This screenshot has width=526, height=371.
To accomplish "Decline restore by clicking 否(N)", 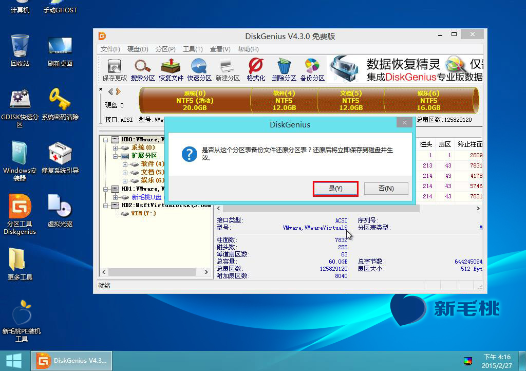I will pos(386,189).
